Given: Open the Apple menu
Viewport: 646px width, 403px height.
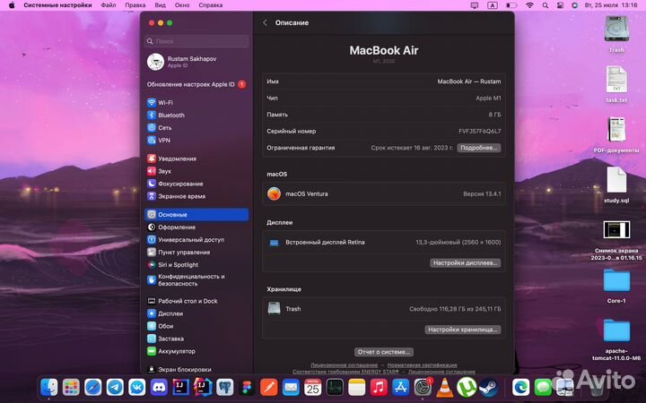Looking at the screenshot, I should pyautogui.click(x=12, y=5).
